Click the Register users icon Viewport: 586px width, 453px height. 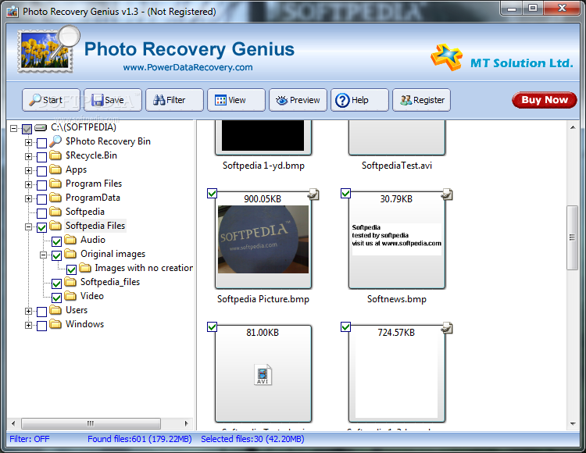tap(406, 100)
